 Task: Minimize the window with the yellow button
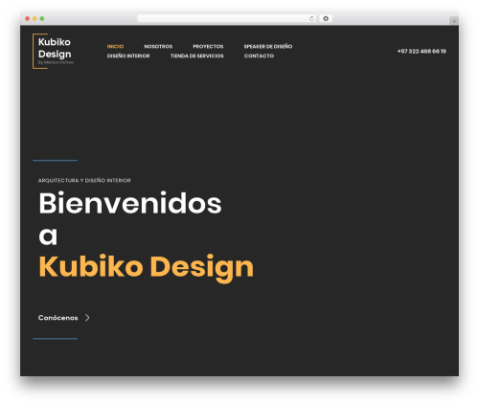click(34, 18)
